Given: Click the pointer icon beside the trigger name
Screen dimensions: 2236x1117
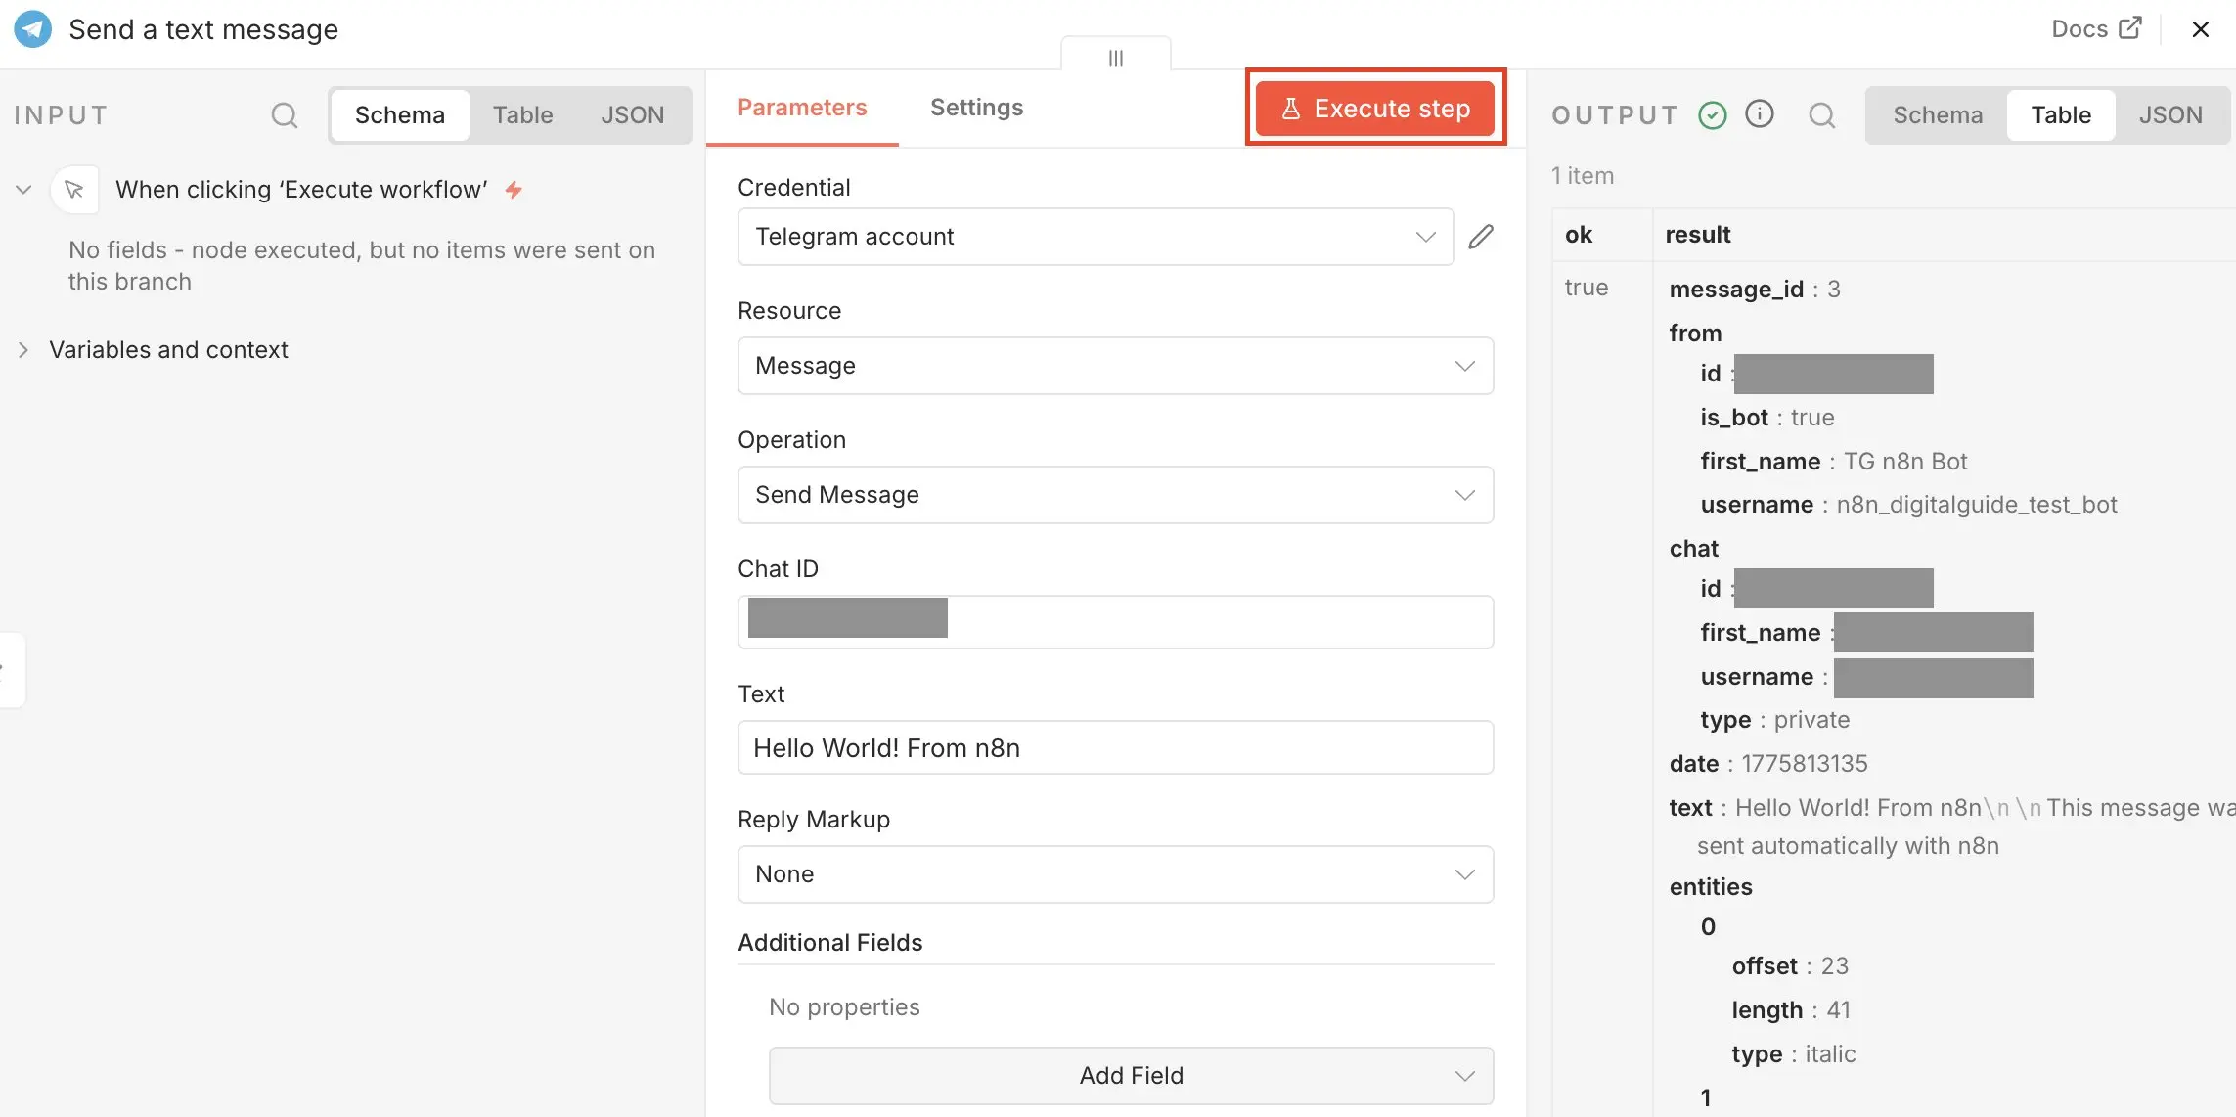Looking at the screenshot, I should [75, 189].
